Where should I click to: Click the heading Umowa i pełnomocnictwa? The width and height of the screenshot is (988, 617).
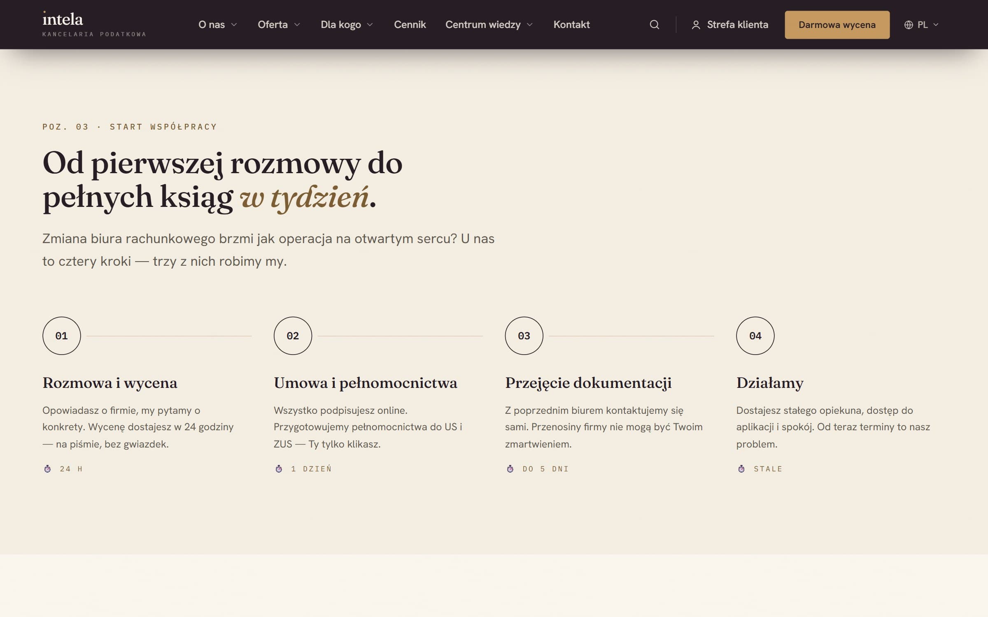tap(366, 383)
